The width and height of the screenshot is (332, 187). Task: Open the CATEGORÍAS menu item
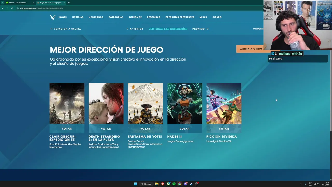tap(116, 17)
